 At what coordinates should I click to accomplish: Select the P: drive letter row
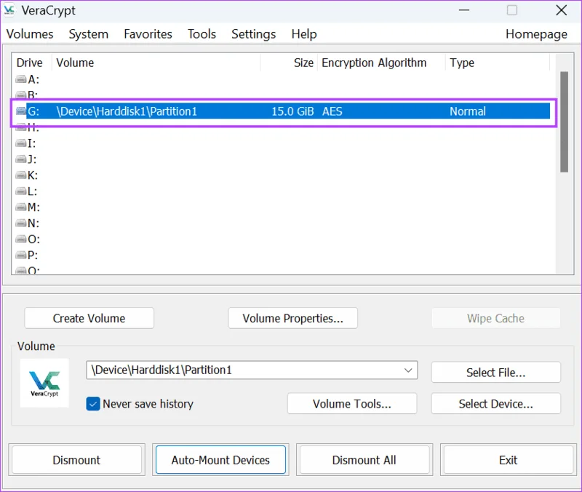tap(284, 255)
